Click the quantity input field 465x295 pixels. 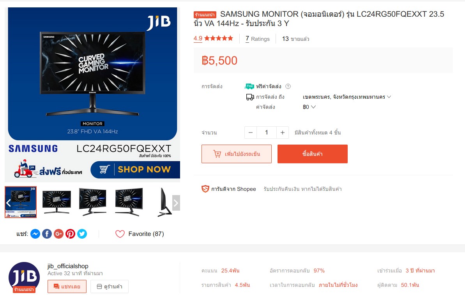[267, 133]
